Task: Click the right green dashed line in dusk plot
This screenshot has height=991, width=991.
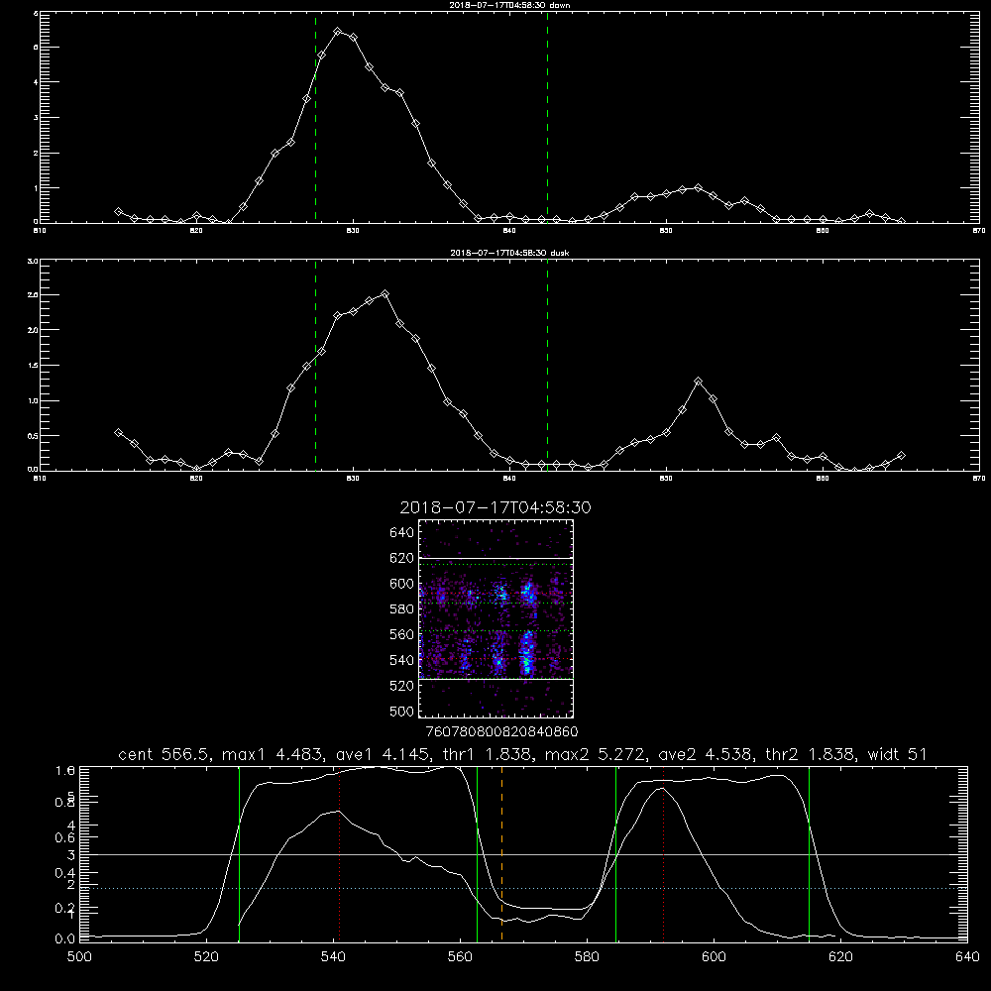Action: (547, 365)
